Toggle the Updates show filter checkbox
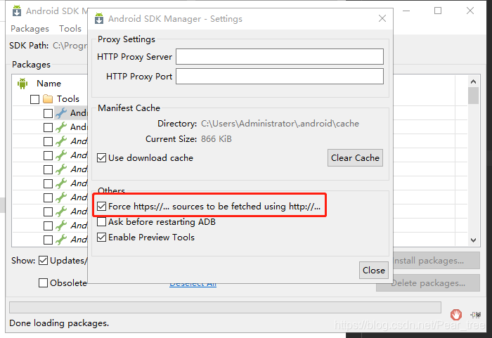This screenshot has height=338, width=492. click(x=43, y=261)
